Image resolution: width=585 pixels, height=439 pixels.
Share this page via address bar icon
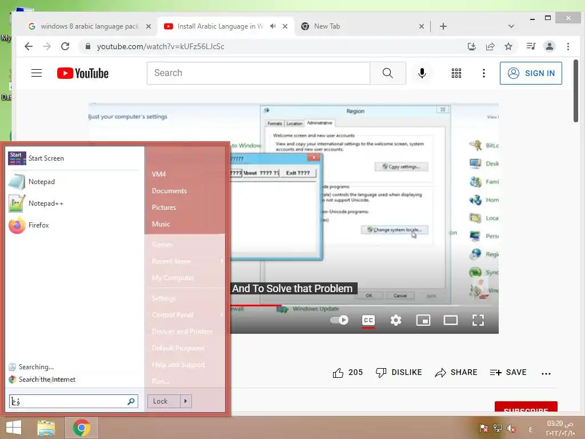(x=490, y=46)
